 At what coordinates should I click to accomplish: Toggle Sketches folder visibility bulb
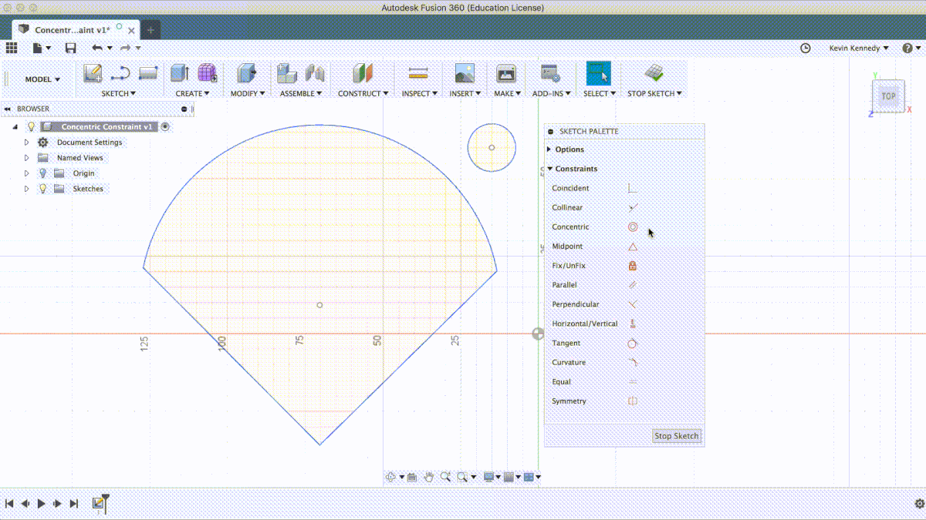coord(42,189)
